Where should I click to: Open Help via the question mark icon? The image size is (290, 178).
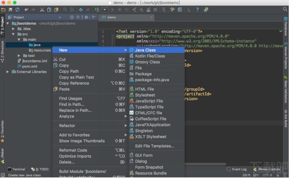click(x=197, y=10)
